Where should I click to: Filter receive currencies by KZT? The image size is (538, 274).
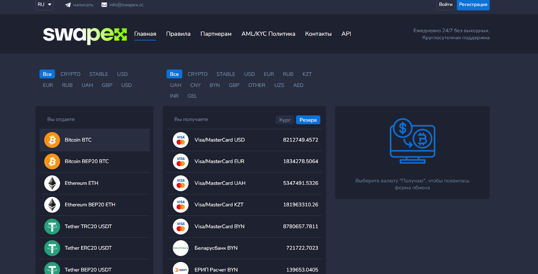click(307, 74)
